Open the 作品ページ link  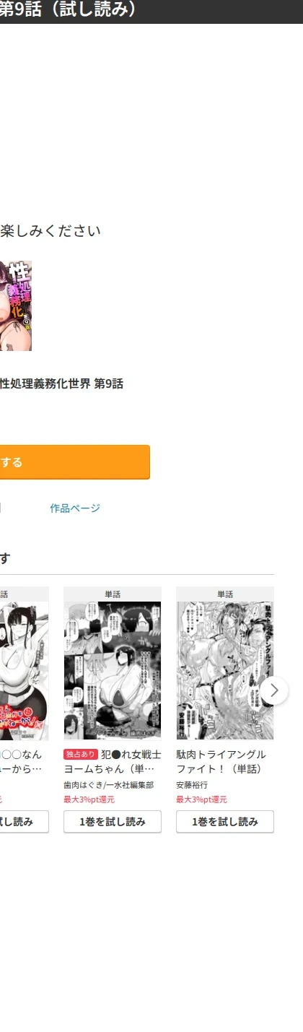click(x=75, y=508)
